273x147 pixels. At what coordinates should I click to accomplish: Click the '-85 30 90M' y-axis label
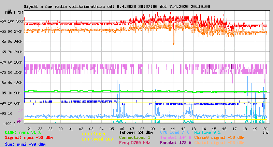[x=11, y=93]
